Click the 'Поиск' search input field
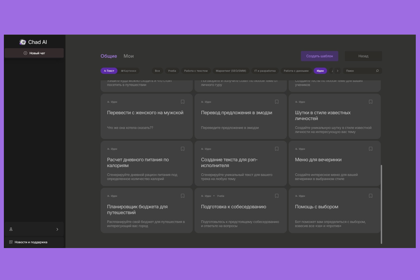The width and height of the screenshot is (420, 280). pyautogui.click(x=359, y=71)
